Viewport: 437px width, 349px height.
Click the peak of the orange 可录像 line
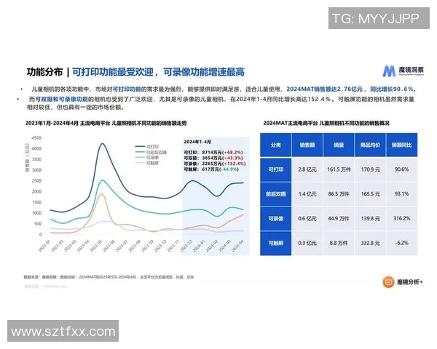[102, 195]
